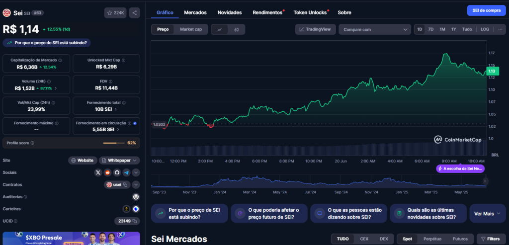This screenshot has height=245, width=509.
Task: Click info icon beside FDV
Action: coord(111,82)
